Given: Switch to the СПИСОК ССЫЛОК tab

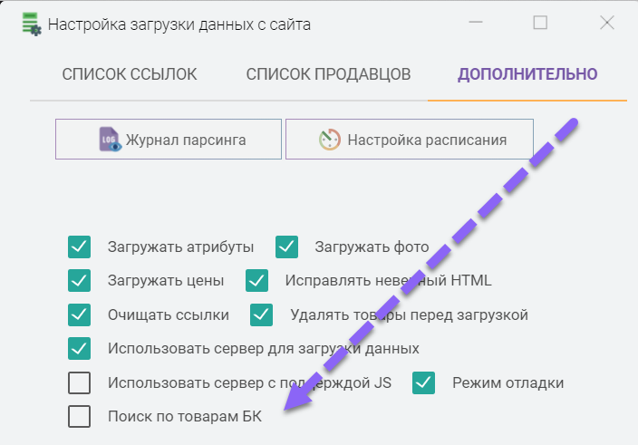Looking at the screenshot, I should coord(130,74).
